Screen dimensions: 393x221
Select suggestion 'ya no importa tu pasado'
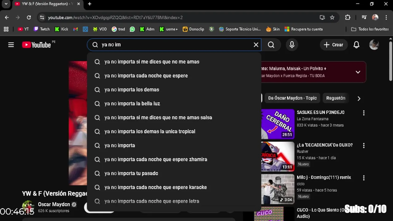(x=174, y=173)
